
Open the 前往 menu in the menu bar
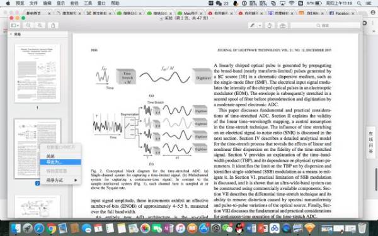tap(74, 3)
